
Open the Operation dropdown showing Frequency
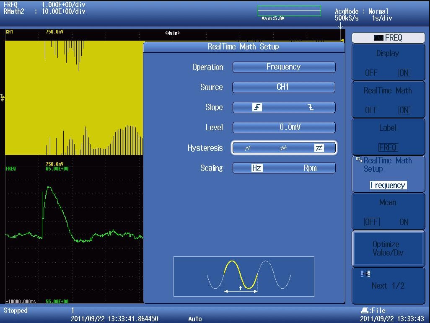[284, 67]
